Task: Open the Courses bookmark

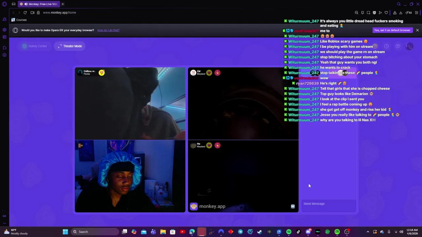Action: (x=19, y=20)
